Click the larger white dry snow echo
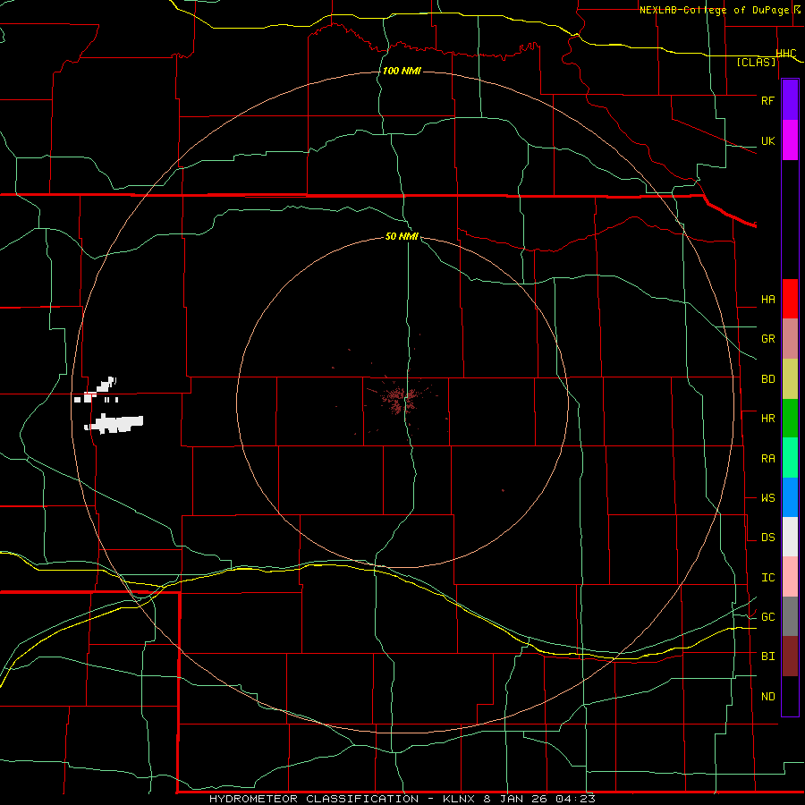The height and width of the screenshot is (805, 805). (115, 424)
